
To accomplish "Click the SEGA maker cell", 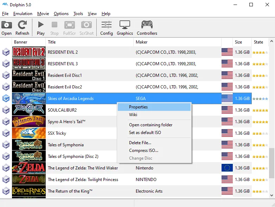I will (141, 99).
